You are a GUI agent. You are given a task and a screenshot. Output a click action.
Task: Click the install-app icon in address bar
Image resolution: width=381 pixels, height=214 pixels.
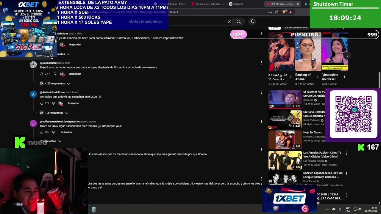[x=270, y=12]
